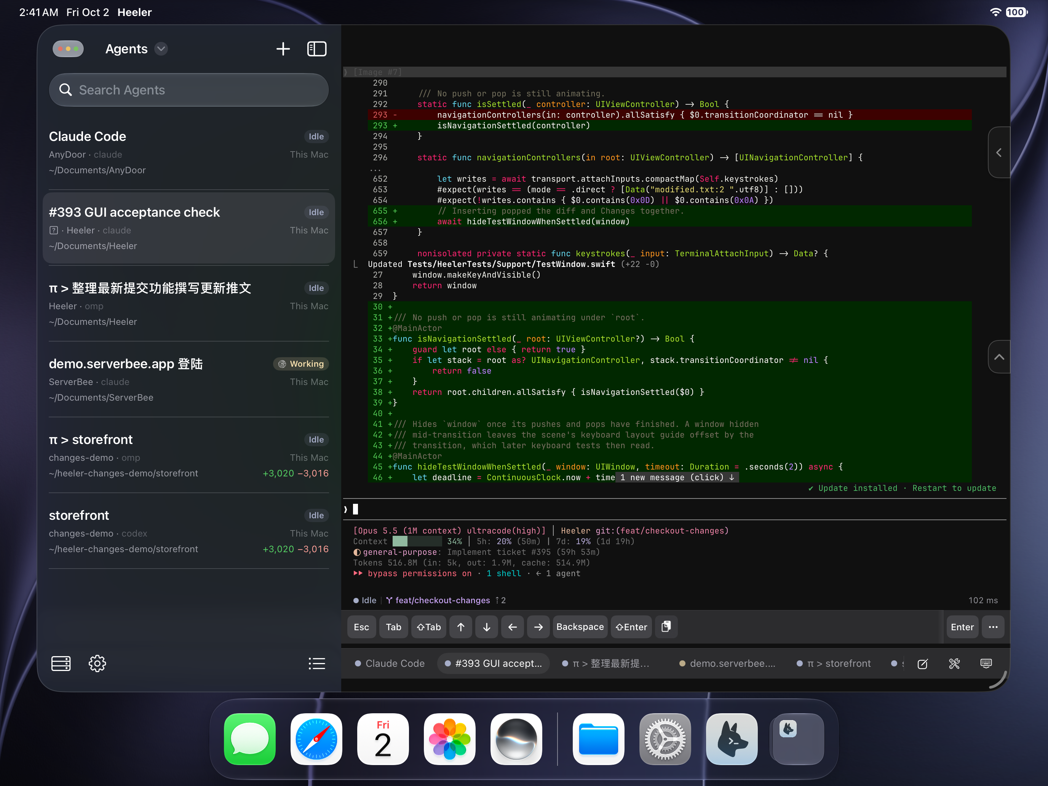Open the list view icon in sidebar footer
The width and height of the screenshot is (1048, 786).
point(316,663)
